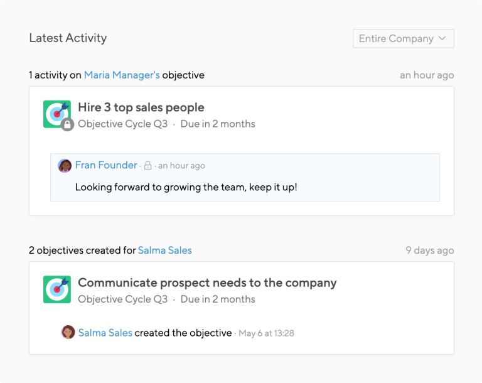482x383 pixels.
Task: Click the target icon for Communicate prospect needs
Action: click(x=57, y=289)
